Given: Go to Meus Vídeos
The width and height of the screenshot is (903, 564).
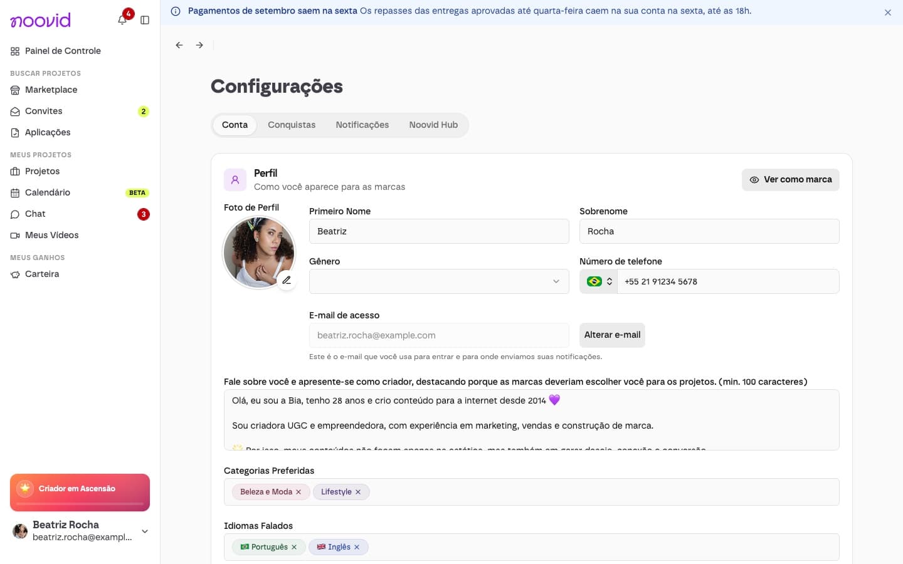Looking at the screenshot, I should pos(80,235).
